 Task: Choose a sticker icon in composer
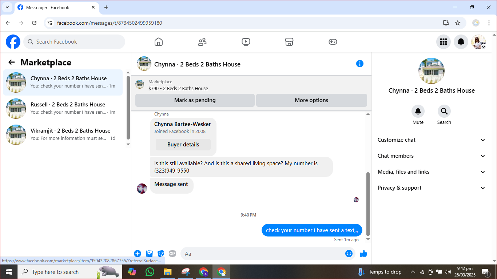click(161, 254)
